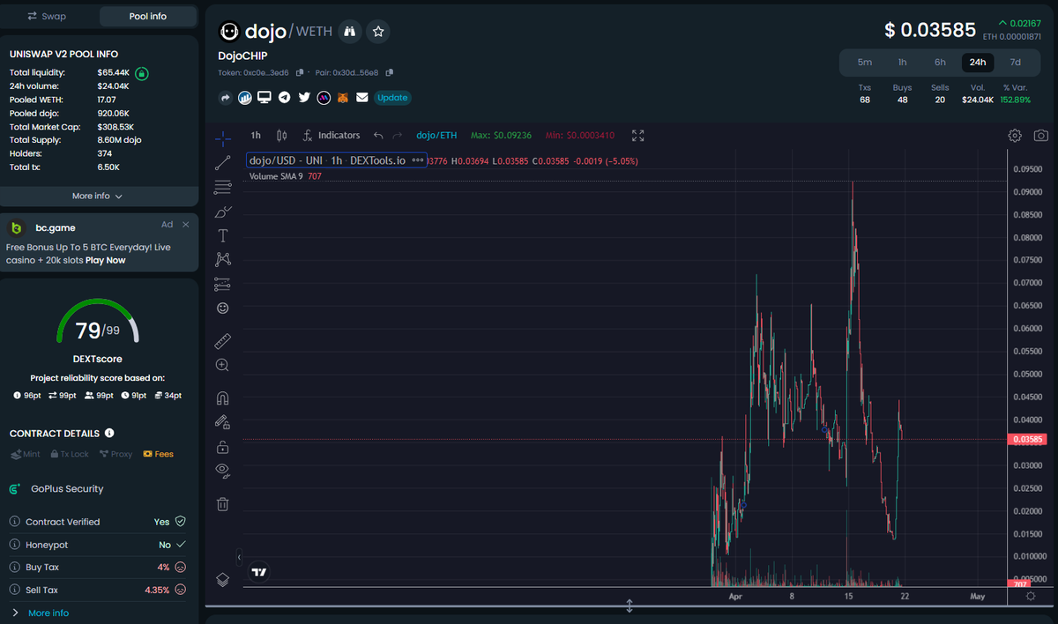Open the forecast tools group icon
The height and width of the screenshot is (624, 1058).
[x=223, y=284]
